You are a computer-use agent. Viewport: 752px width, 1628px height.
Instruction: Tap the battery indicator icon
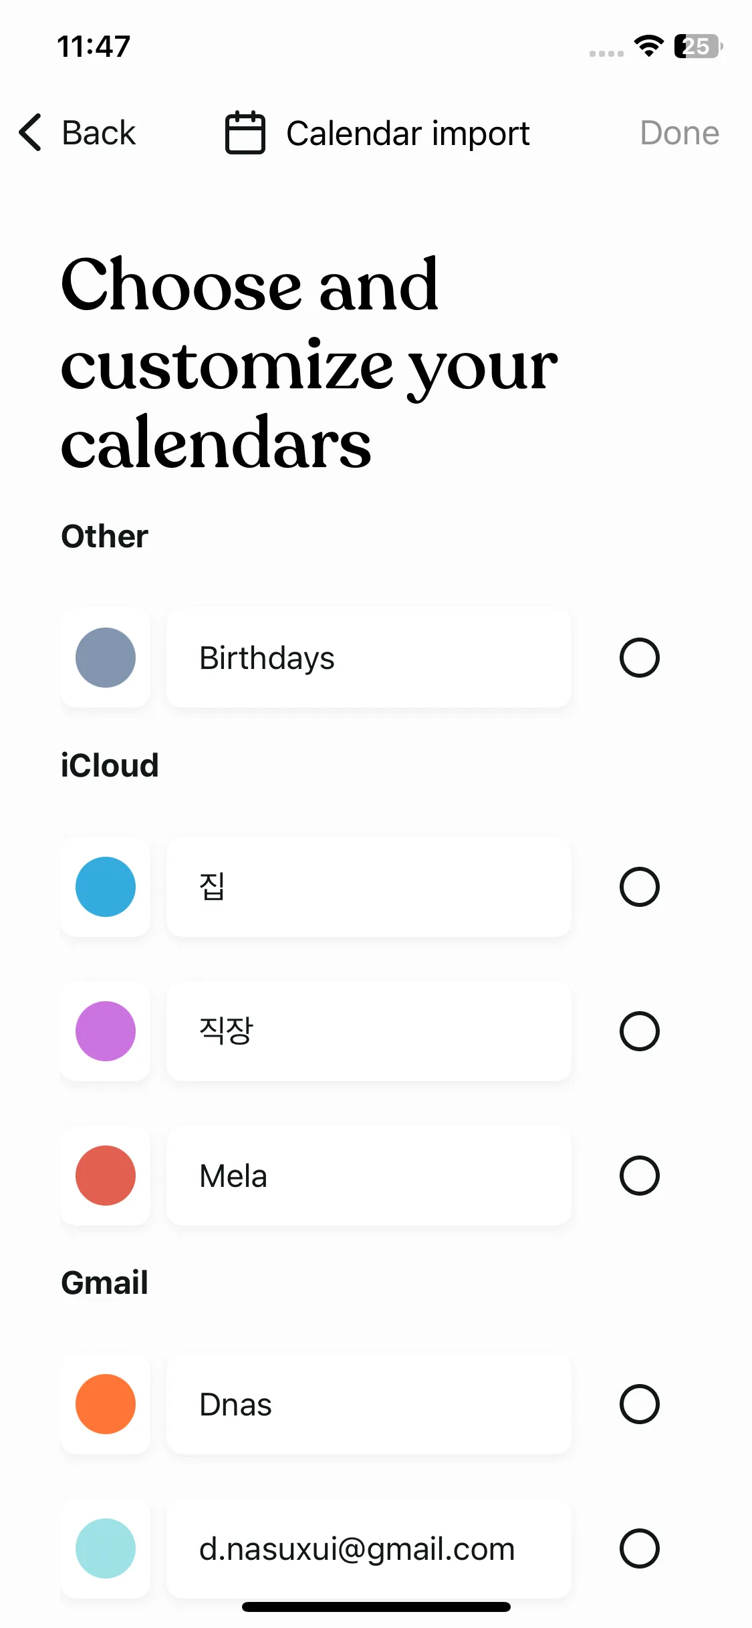tap(697, 46)
